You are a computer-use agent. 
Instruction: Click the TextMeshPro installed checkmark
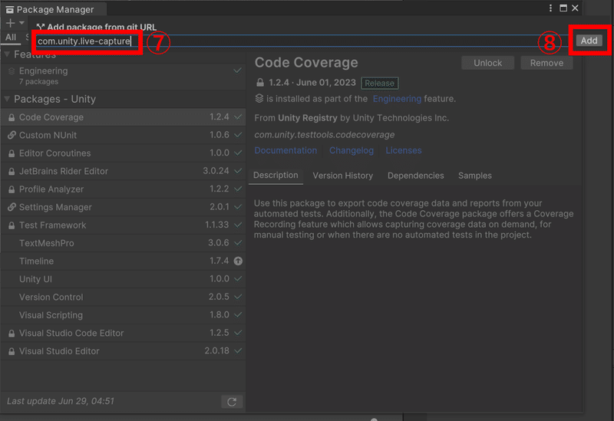[238, 243]
